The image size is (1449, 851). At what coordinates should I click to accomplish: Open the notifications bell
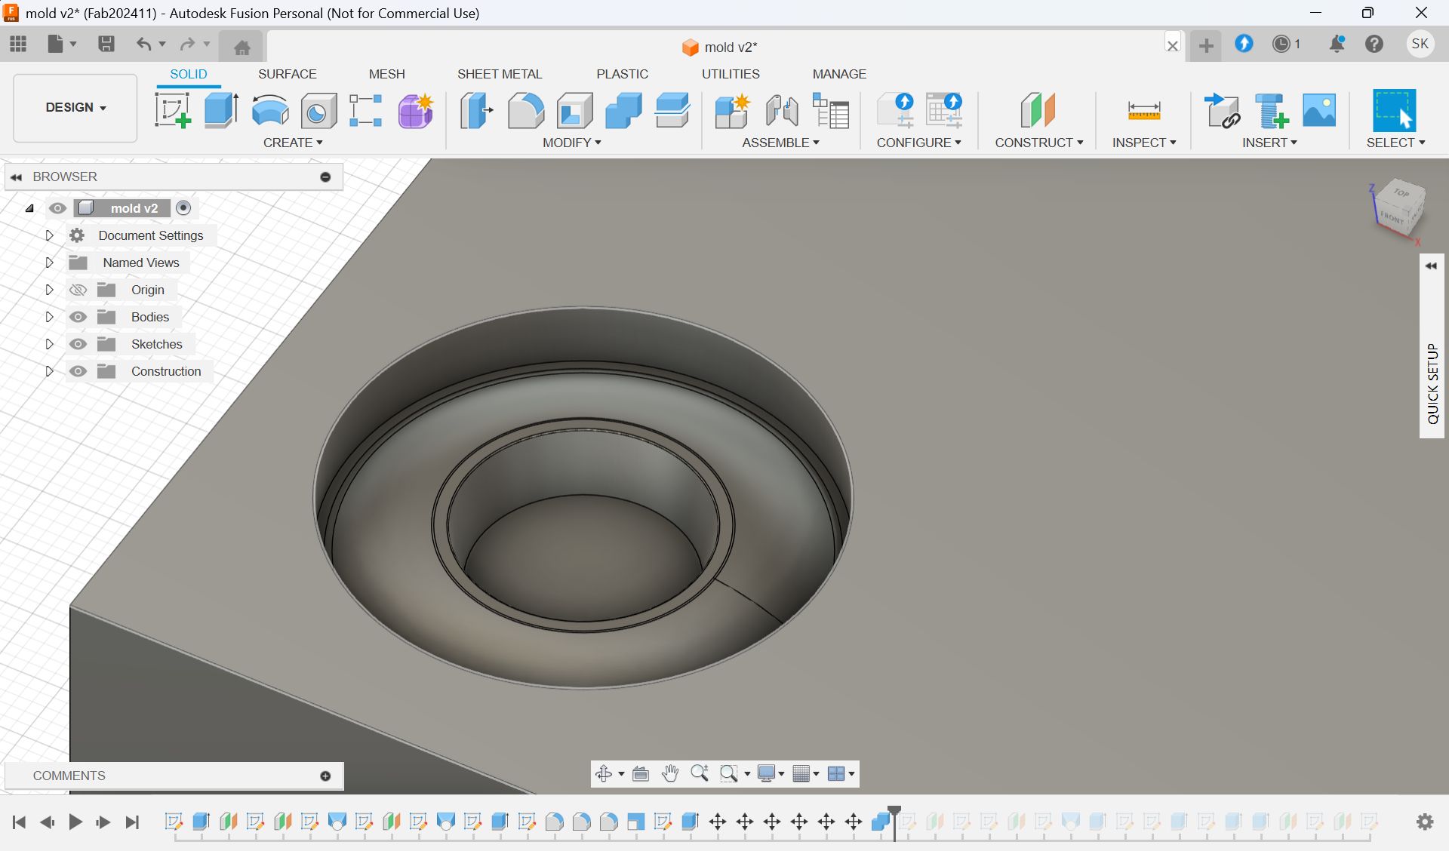point(1337,44)
